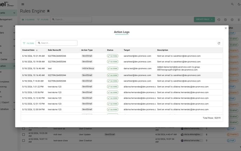This screenshot has height=151, width=241.
Task: Close the Action Logs dialog
Action: 226,28
